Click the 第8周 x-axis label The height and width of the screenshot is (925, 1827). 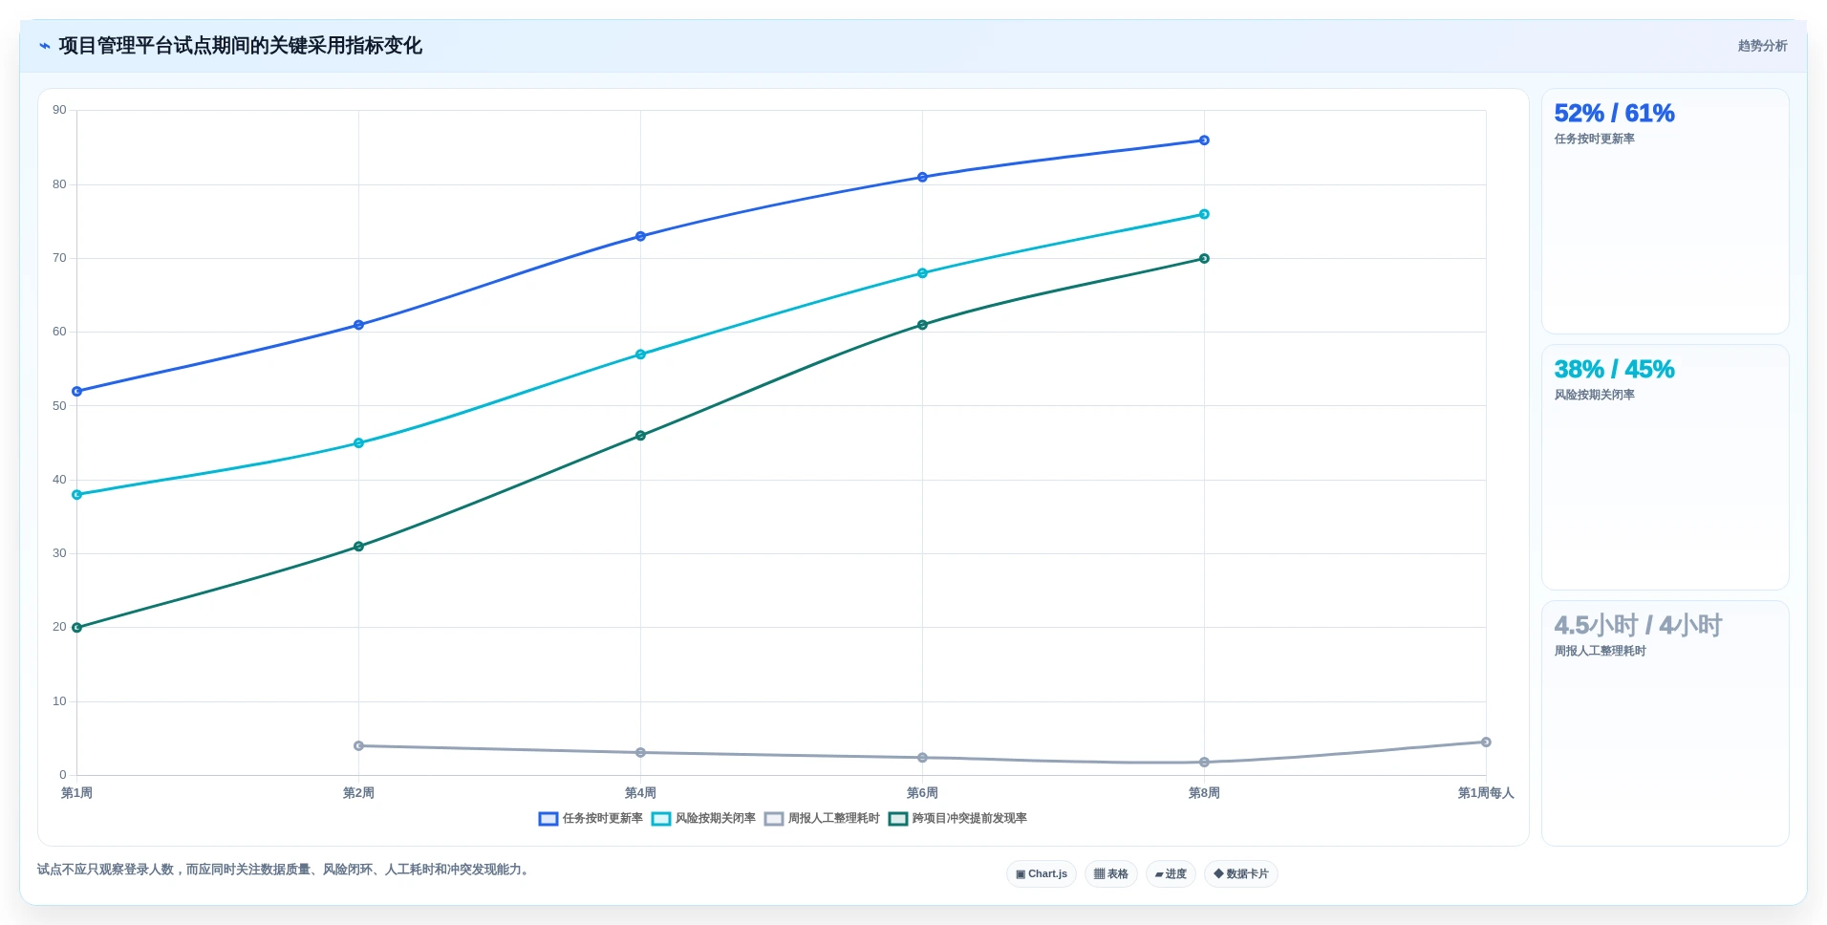click(1204, 793)
